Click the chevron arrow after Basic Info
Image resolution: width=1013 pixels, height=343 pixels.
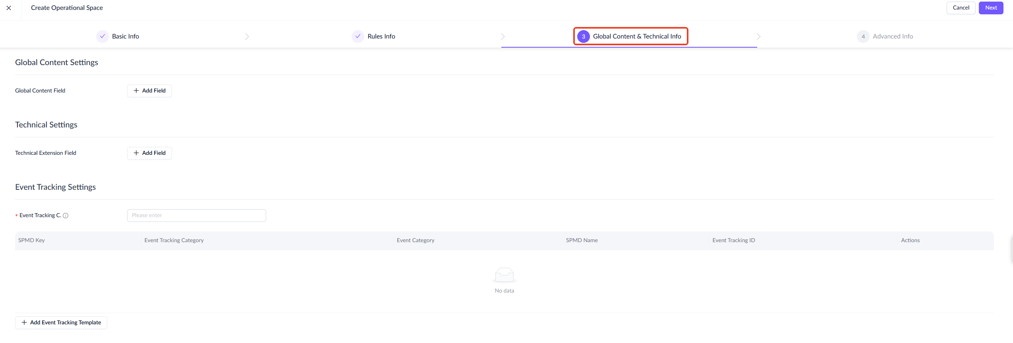tap(247, 37)
